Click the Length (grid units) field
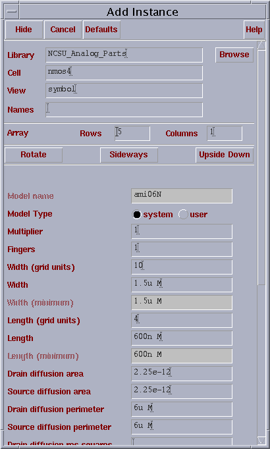The height and width of the screenshot is (449, 270). 182,320
